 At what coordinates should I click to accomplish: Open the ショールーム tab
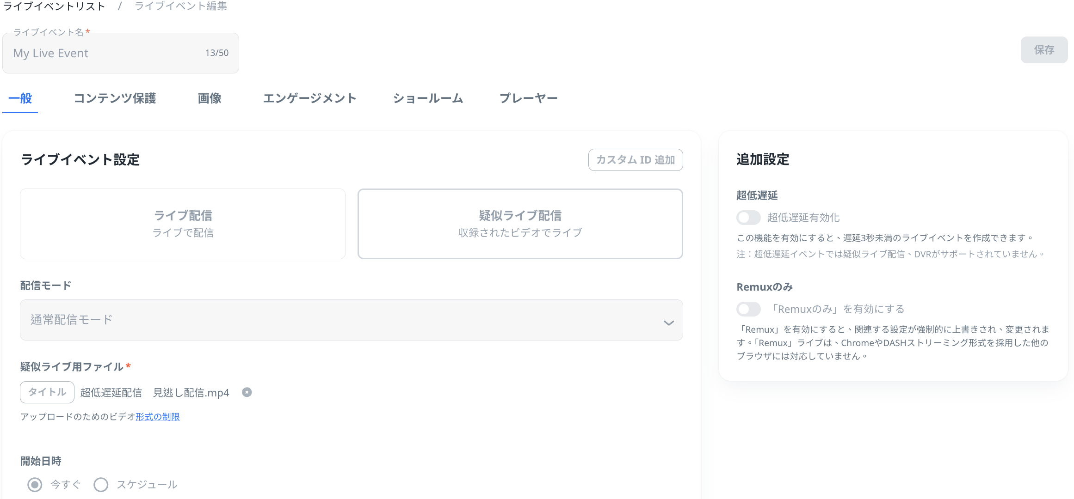click(428, 98)
